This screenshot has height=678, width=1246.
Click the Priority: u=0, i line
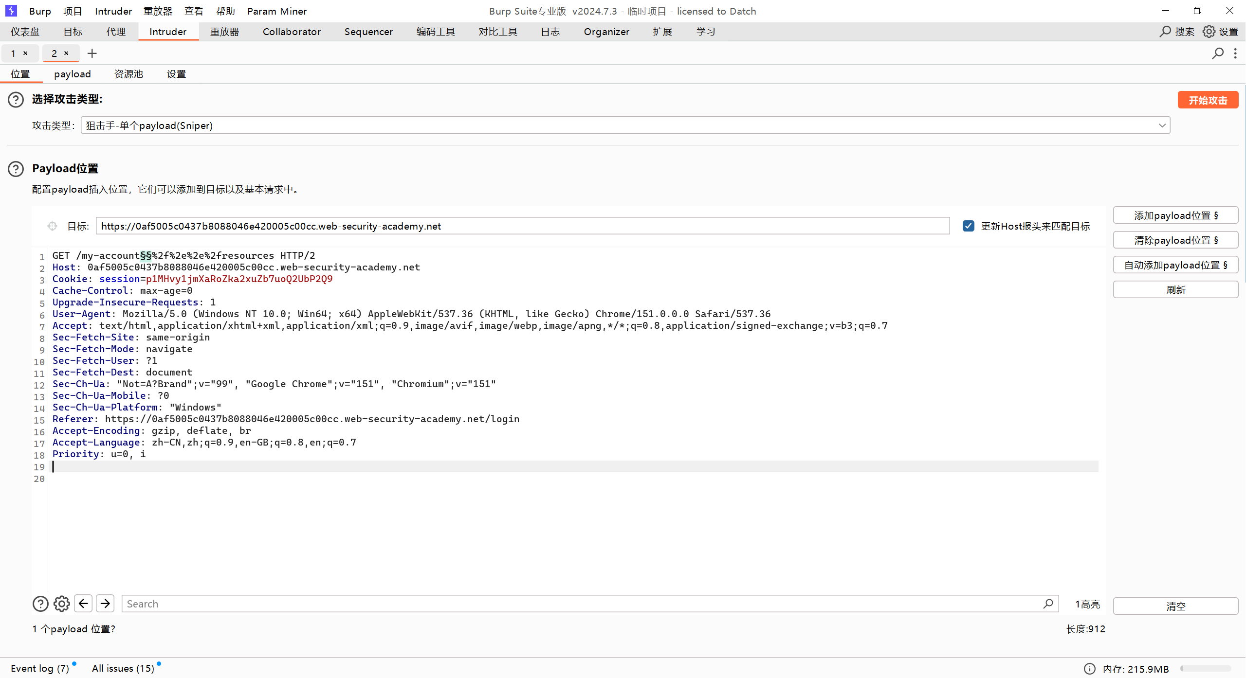tap(99, 454)
